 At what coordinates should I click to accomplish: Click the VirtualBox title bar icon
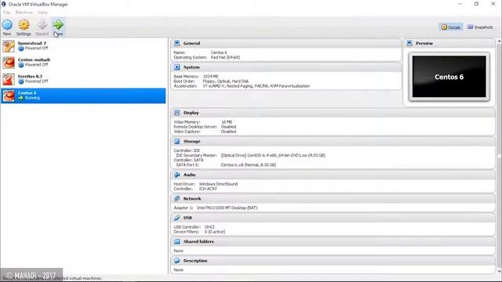3,4
